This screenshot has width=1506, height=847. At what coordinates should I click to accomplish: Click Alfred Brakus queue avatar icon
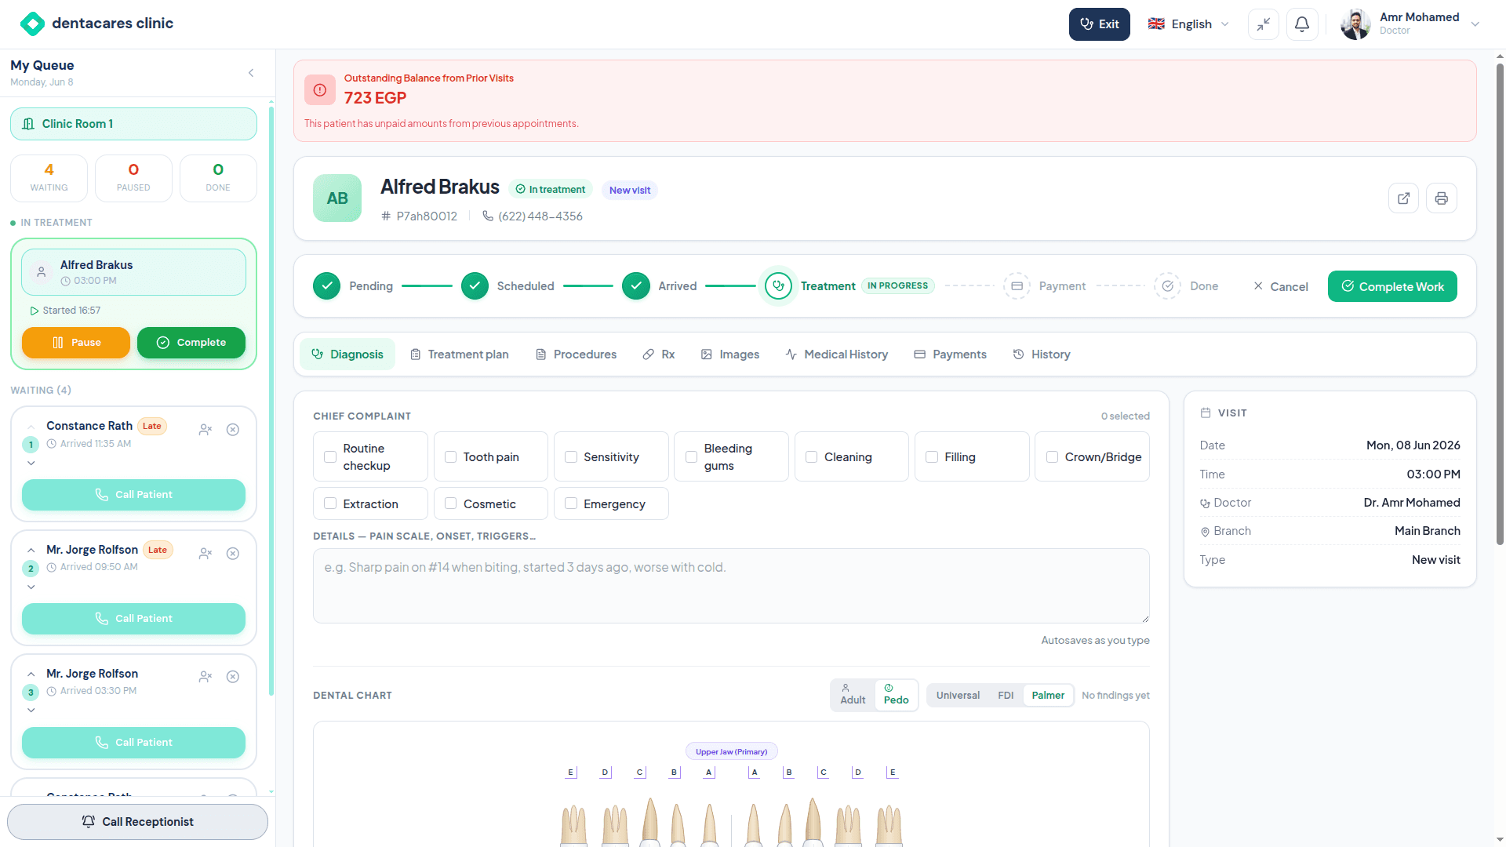point(41,272)
